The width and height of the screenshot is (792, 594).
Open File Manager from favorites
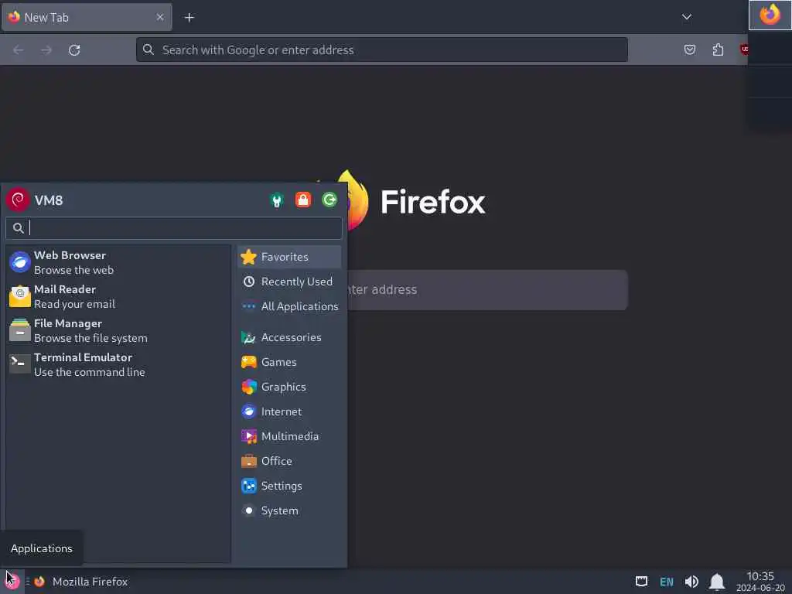point(118,330)
